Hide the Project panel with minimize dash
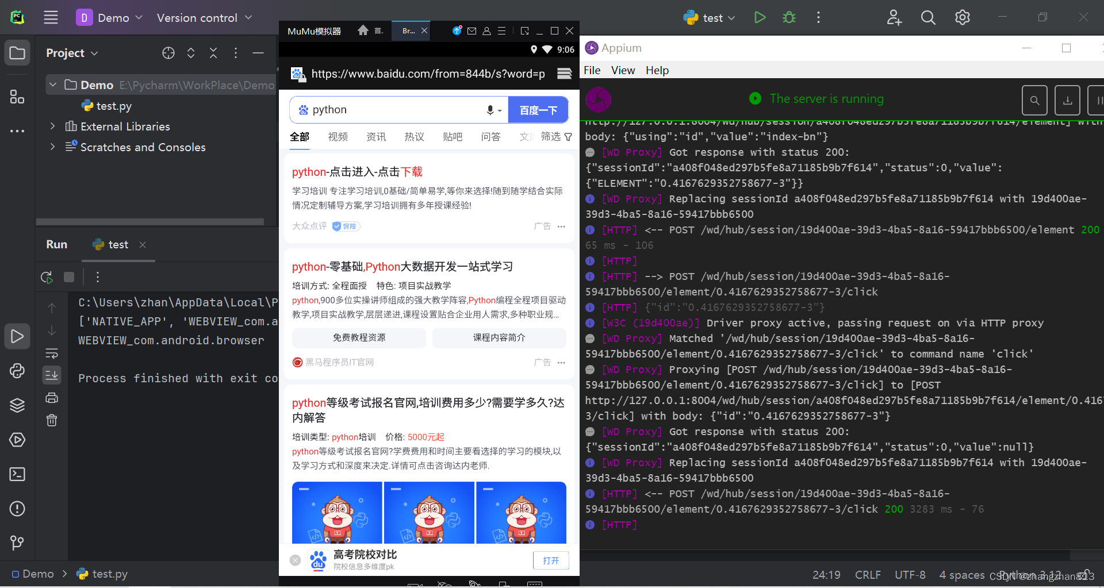This screenshot has width=1104, height=588. pyautogui.click(x=258, y=53)
